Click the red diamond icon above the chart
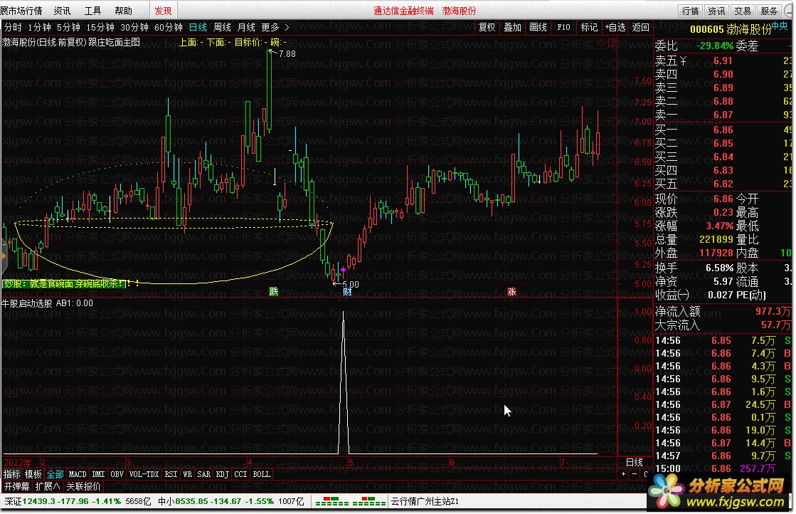The width and height of the screenshot is (796, 514). tap(600, 43)
